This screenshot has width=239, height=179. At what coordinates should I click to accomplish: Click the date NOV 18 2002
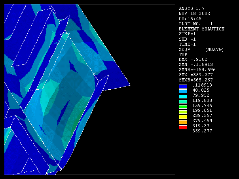pos(194,13)
